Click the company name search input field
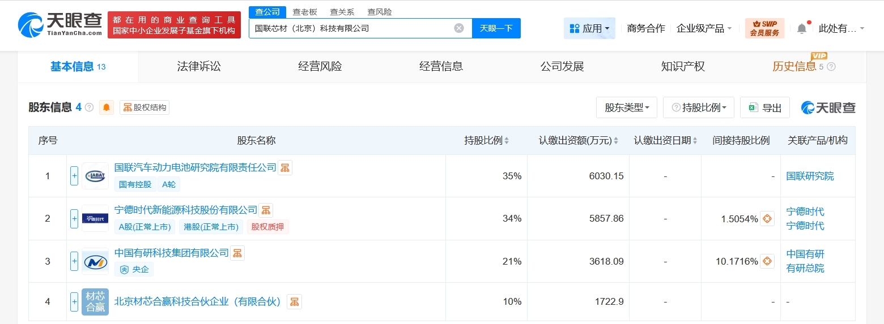 351,28
